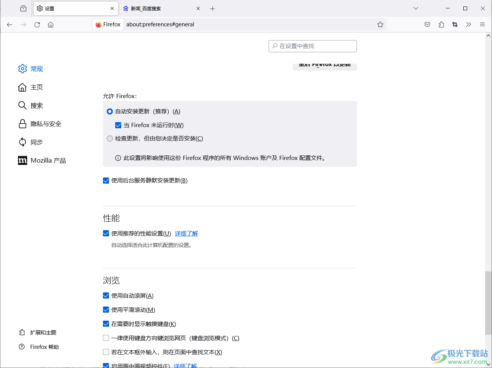Viewport: 492px width, 368px height.
Task: Select 检查更新，但由您决定是否安装 radio
Action: (110, 139)
